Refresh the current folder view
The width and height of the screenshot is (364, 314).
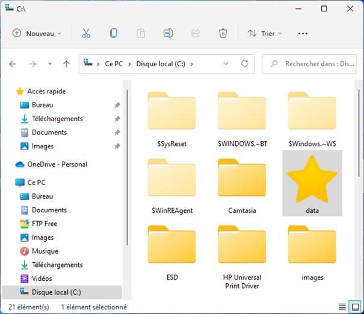click(244, 63)
